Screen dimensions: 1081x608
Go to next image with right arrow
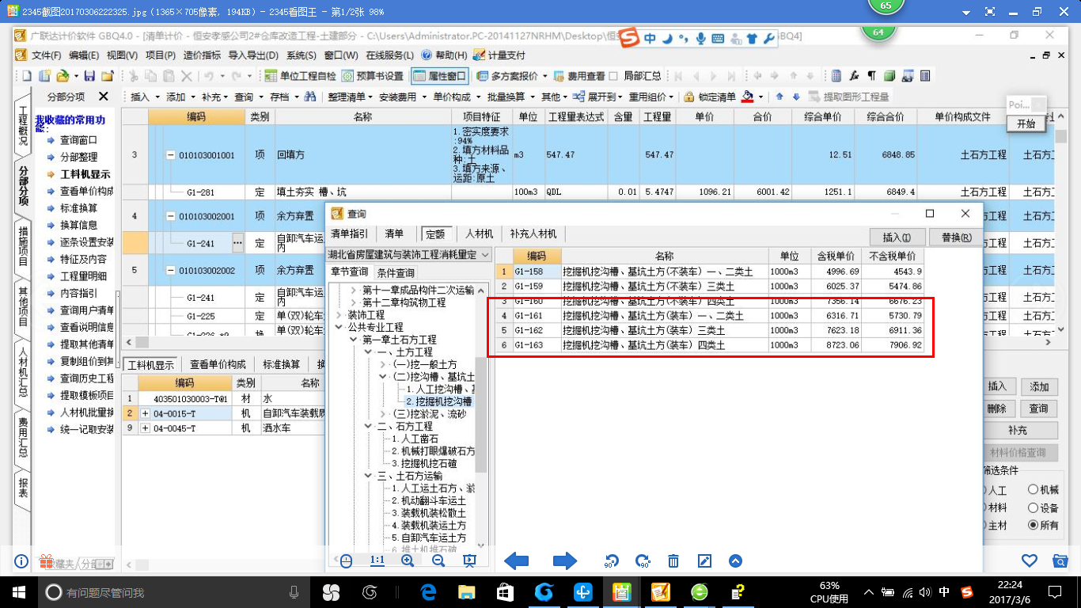pyautogui.click(x=564, y=561)
